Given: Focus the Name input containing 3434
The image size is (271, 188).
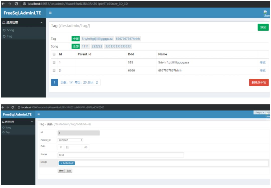Looking at the screenshot, I should [121, 155].
